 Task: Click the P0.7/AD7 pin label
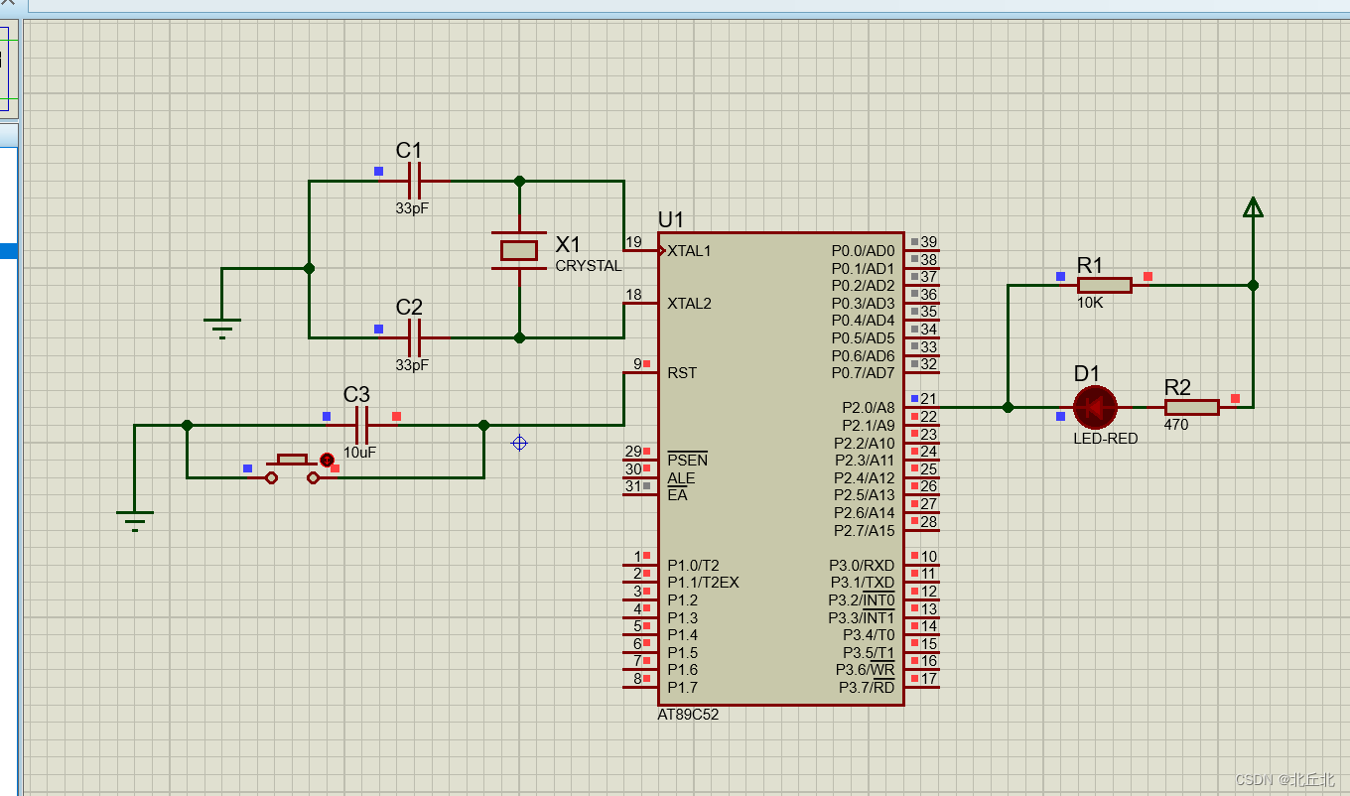tap(863, 373)
